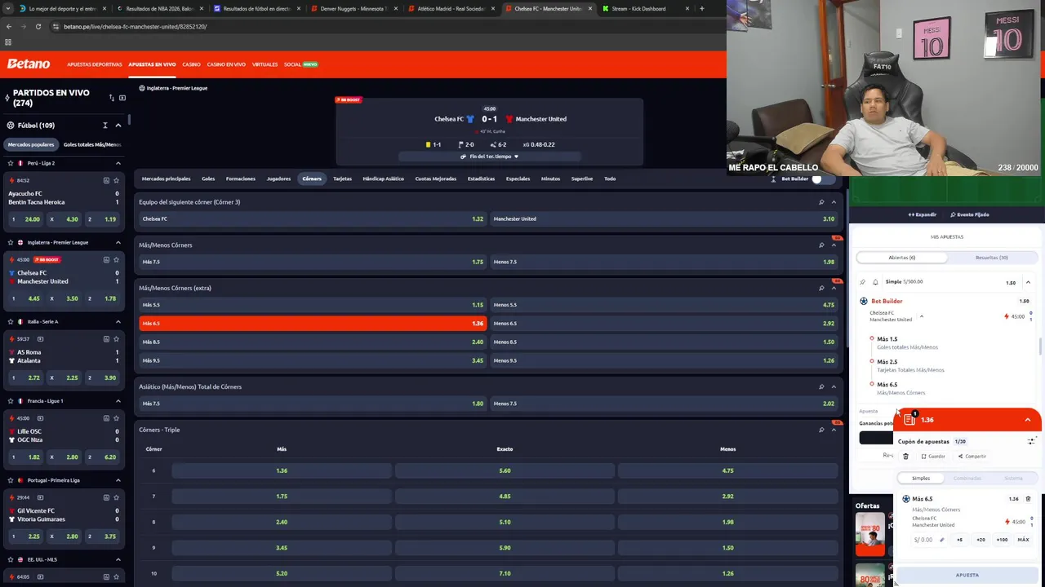Collapse Italia - Serie A league
This screenshot has height=587, width=1045.
pyautogui.click(x=118, y=321)
